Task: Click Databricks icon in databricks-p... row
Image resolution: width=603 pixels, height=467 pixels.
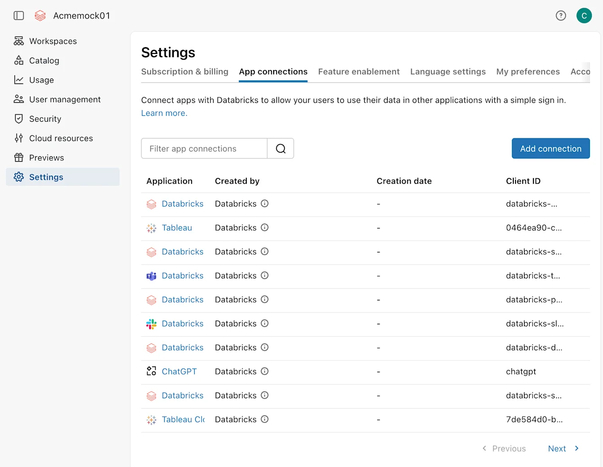Action: coord(152,300)
